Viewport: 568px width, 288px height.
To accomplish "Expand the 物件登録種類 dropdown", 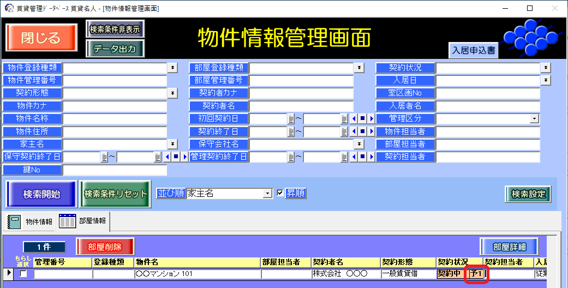I will coord(172,68).
